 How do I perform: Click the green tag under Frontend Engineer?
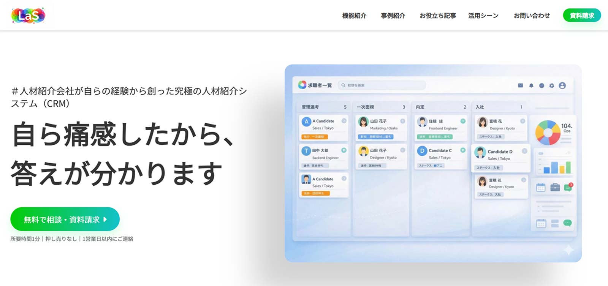coord(435,137)
